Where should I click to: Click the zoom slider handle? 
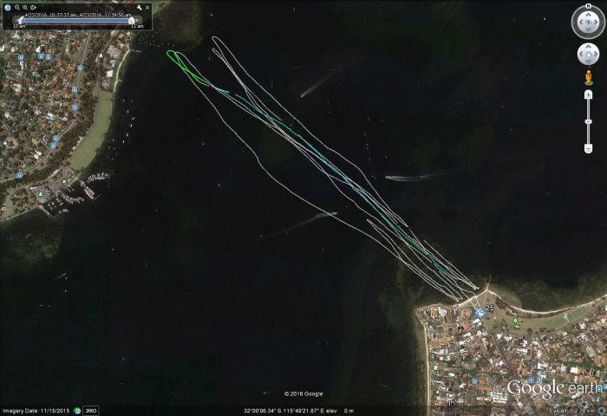588,121
